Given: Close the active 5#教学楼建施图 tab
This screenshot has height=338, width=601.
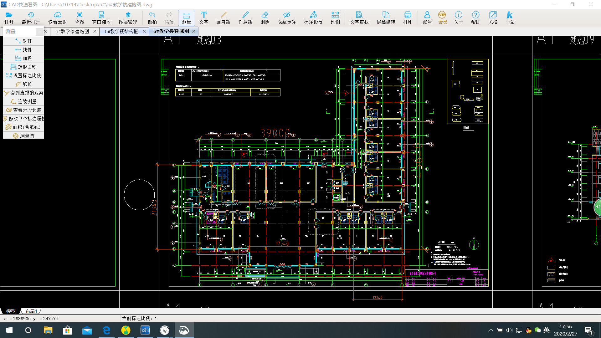Looking at the screenshot, I should click(194, 31).
